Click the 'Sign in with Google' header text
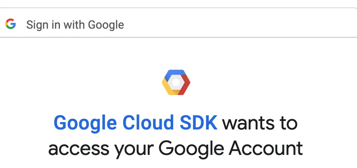Image resolution: width=357 pixels, height=168 pixels. [x=75, y=25]
